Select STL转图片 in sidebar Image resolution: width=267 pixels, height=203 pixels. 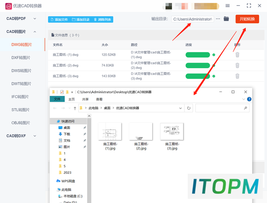(20, 110)
